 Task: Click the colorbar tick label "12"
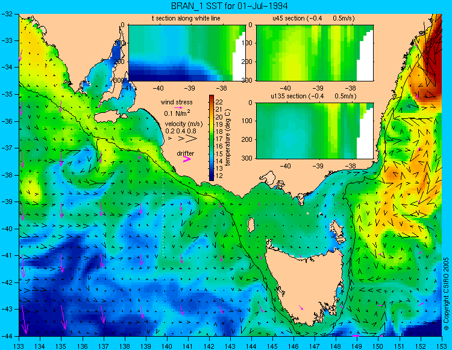point(219,176)
